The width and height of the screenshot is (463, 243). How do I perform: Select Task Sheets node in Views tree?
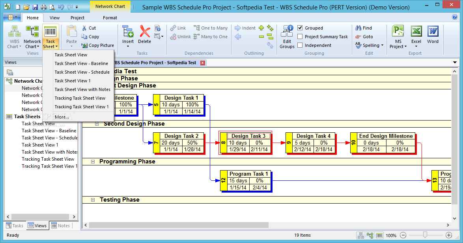pyautogui.click(x=27, y=117)
